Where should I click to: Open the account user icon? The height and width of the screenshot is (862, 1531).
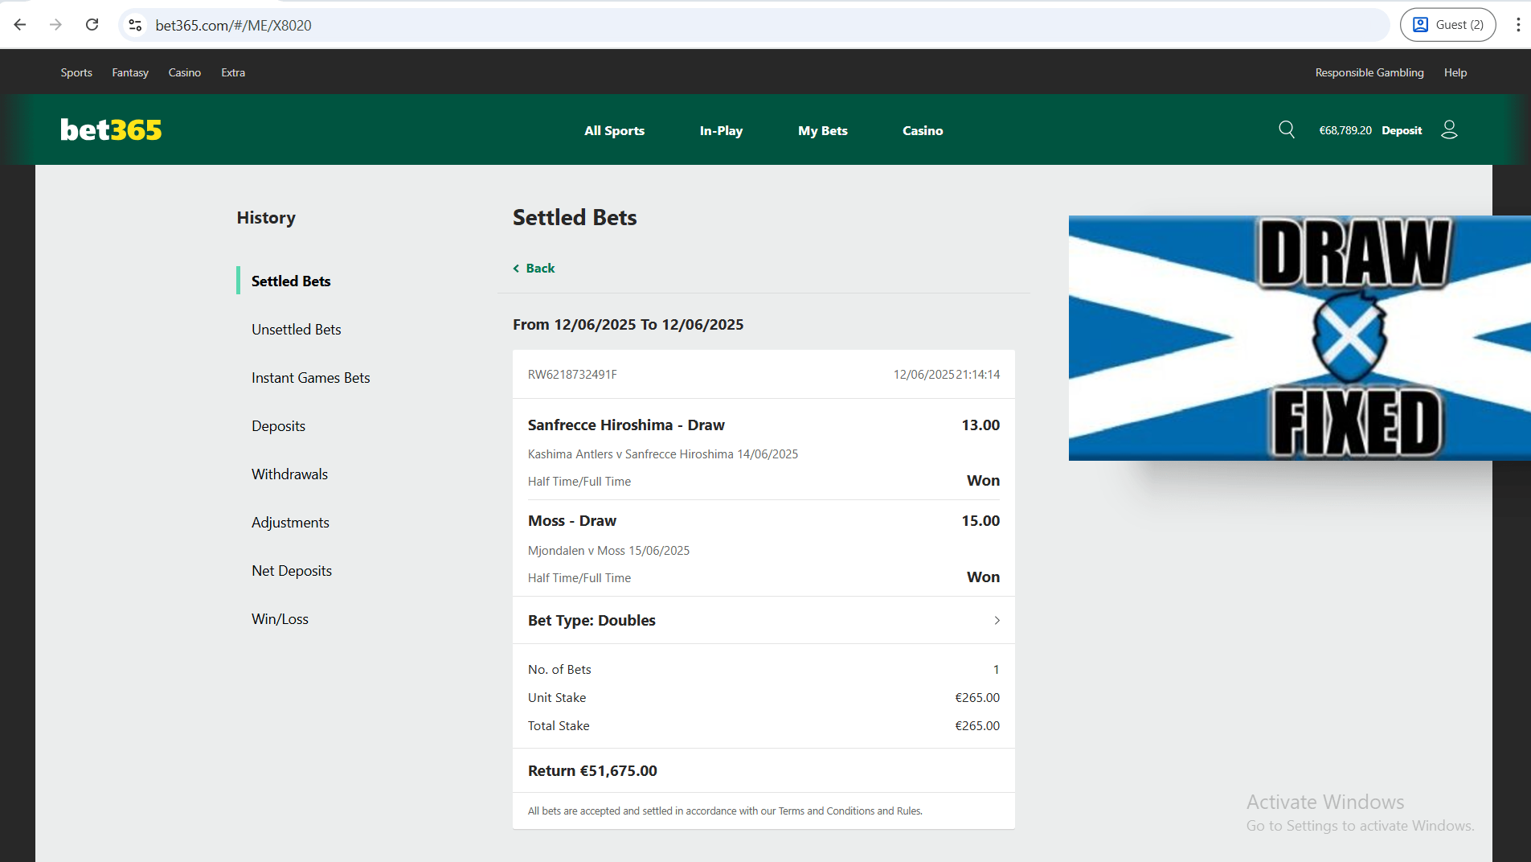click(1449, 129)
